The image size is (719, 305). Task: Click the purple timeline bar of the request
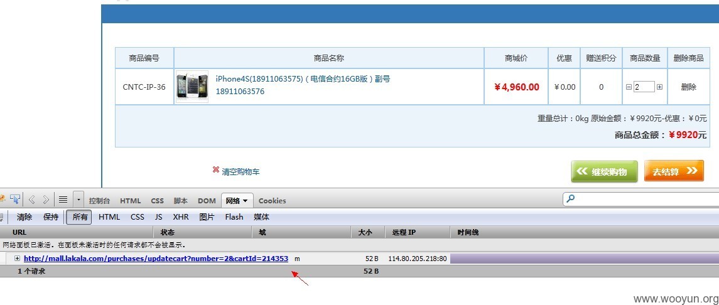tap(585, 259)
